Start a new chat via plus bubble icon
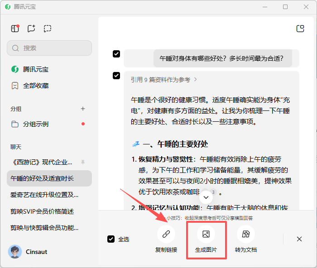The height and width of the screenshot is (268, 317). point(31,29)
